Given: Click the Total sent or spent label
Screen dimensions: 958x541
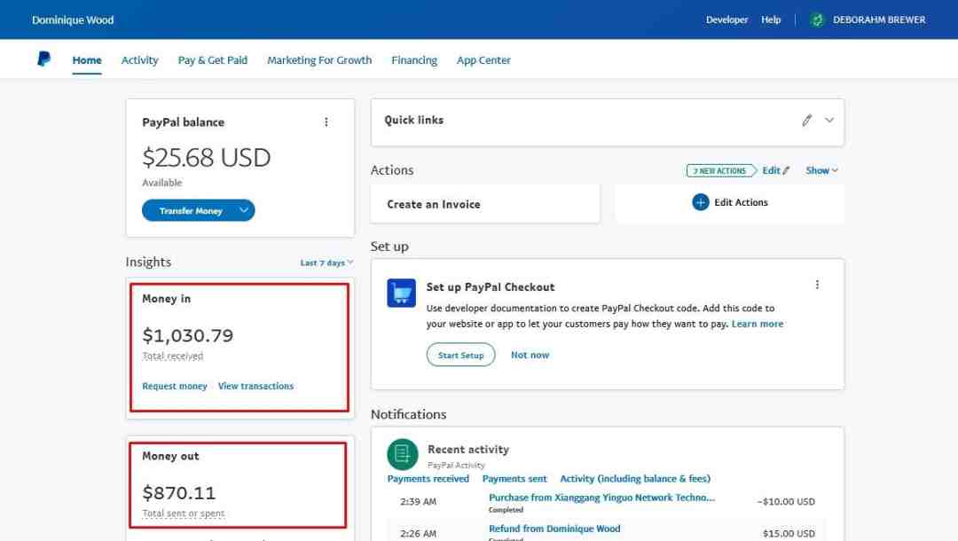Looking at the screenshot, I should tap(184, 514).
